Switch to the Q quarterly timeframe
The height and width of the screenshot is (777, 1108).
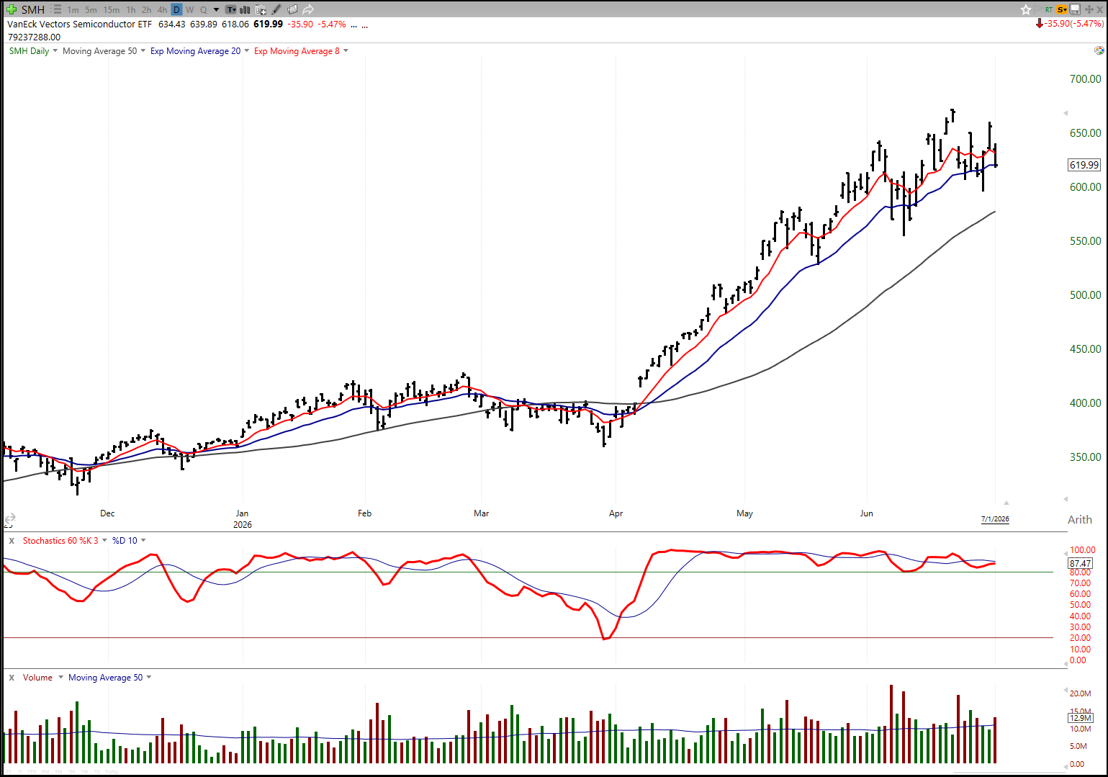tap(204, 10)
